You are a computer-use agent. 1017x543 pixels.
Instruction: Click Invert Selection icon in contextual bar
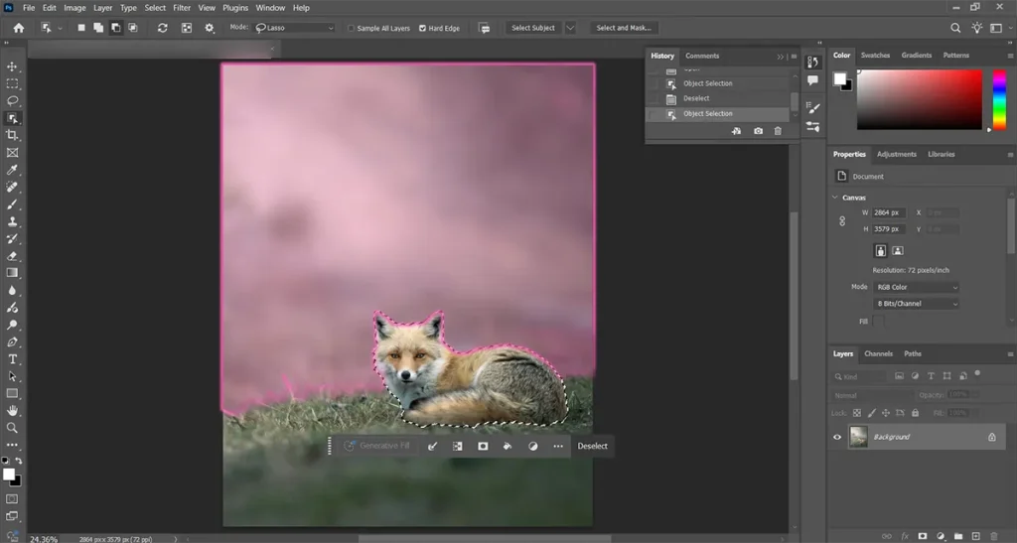point(457,446)
